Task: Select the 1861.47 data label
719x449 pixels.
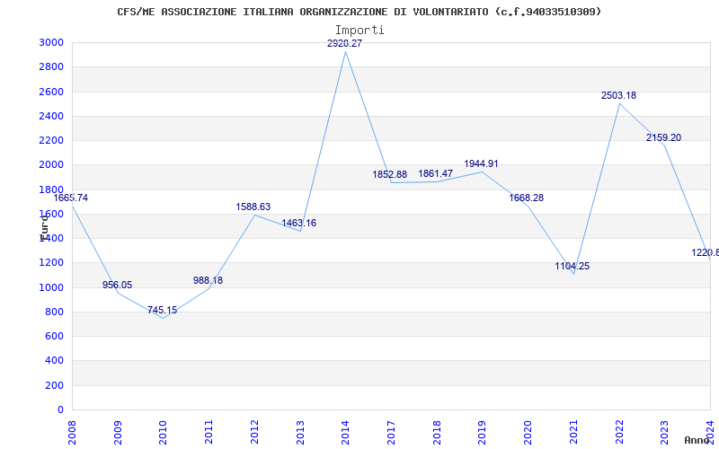Action: [436, 173]
